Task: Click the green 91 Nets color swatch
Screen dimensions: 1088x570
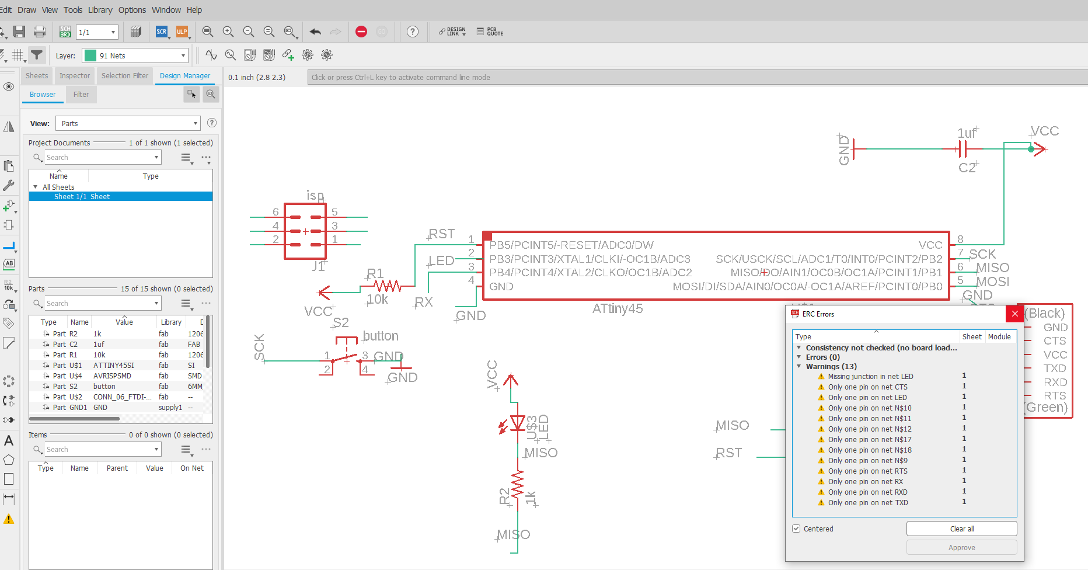Action: (x=90, y=56)
